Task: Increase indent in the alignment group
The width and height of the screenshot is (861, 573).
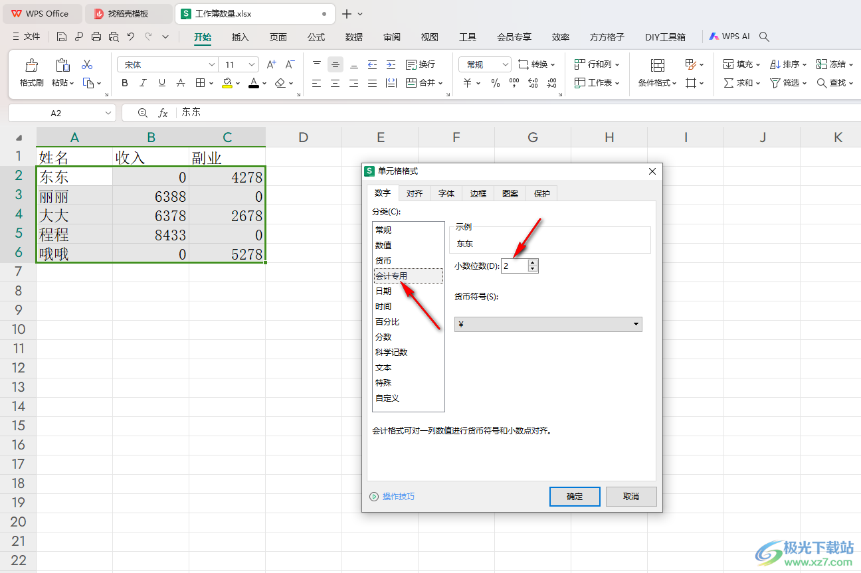Action: click(391, 64)
